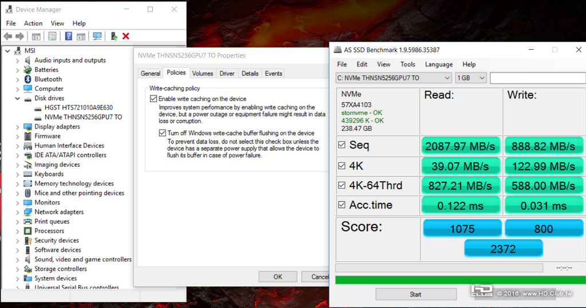Switch to the Details tab
Screen dimensions: 586x308
[x=250, y=74]
